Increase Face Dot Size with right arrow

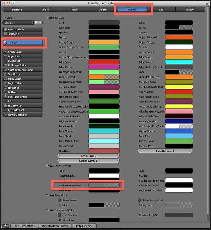tap(191, 151)
